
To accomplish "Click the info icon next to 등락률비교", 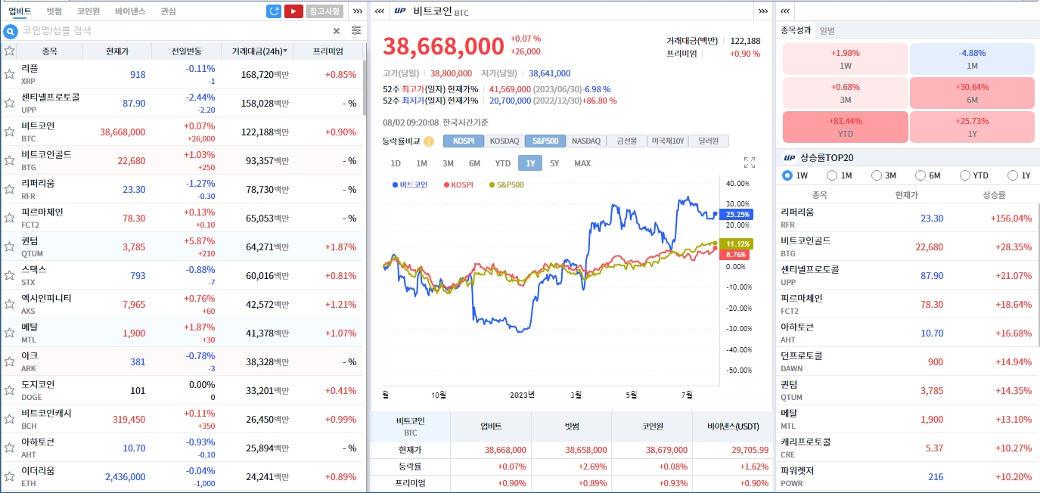I will (428, 141).
